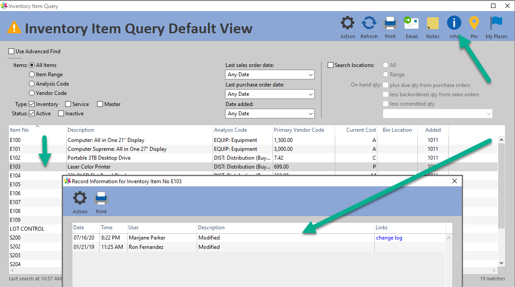The image size is (515, 287).
Task: Enable the Use Advanced Find checkbox
Action: pos(11,51)
